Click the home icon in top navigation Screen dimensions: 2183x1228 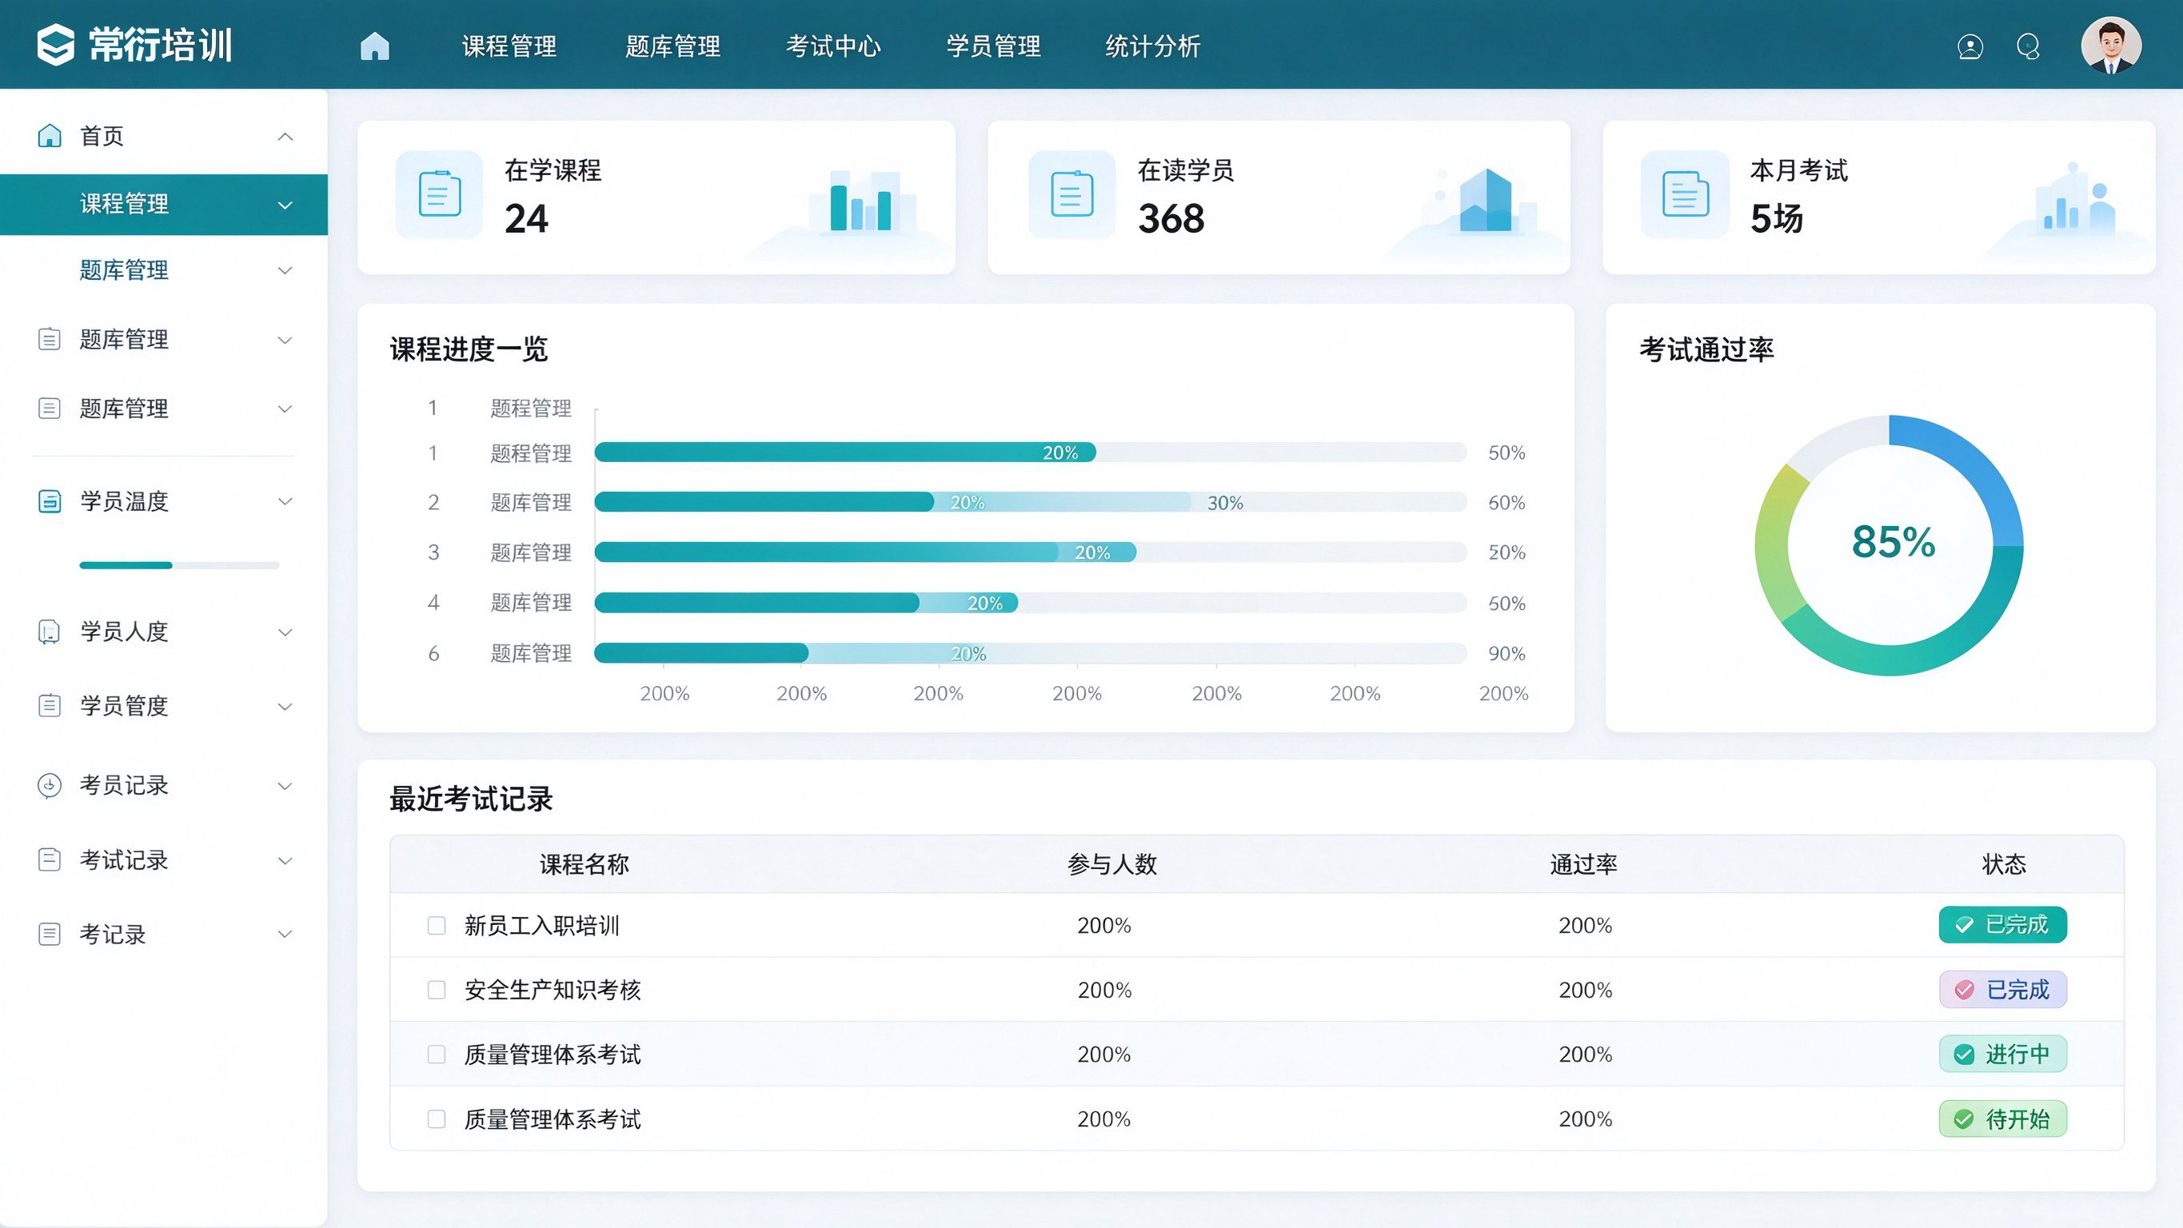(374, 46)
